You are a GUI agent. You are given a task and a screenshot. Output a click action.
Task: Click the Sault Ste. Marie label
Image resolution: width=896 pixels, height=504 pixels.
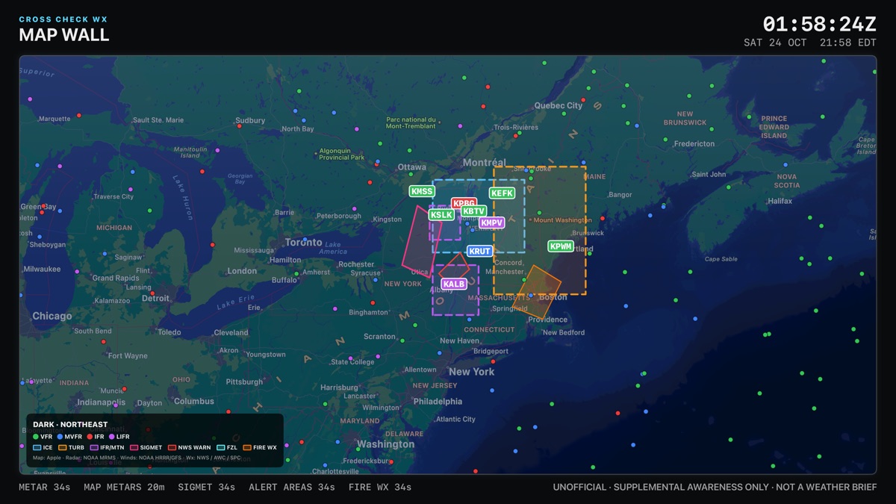(158, 119)
